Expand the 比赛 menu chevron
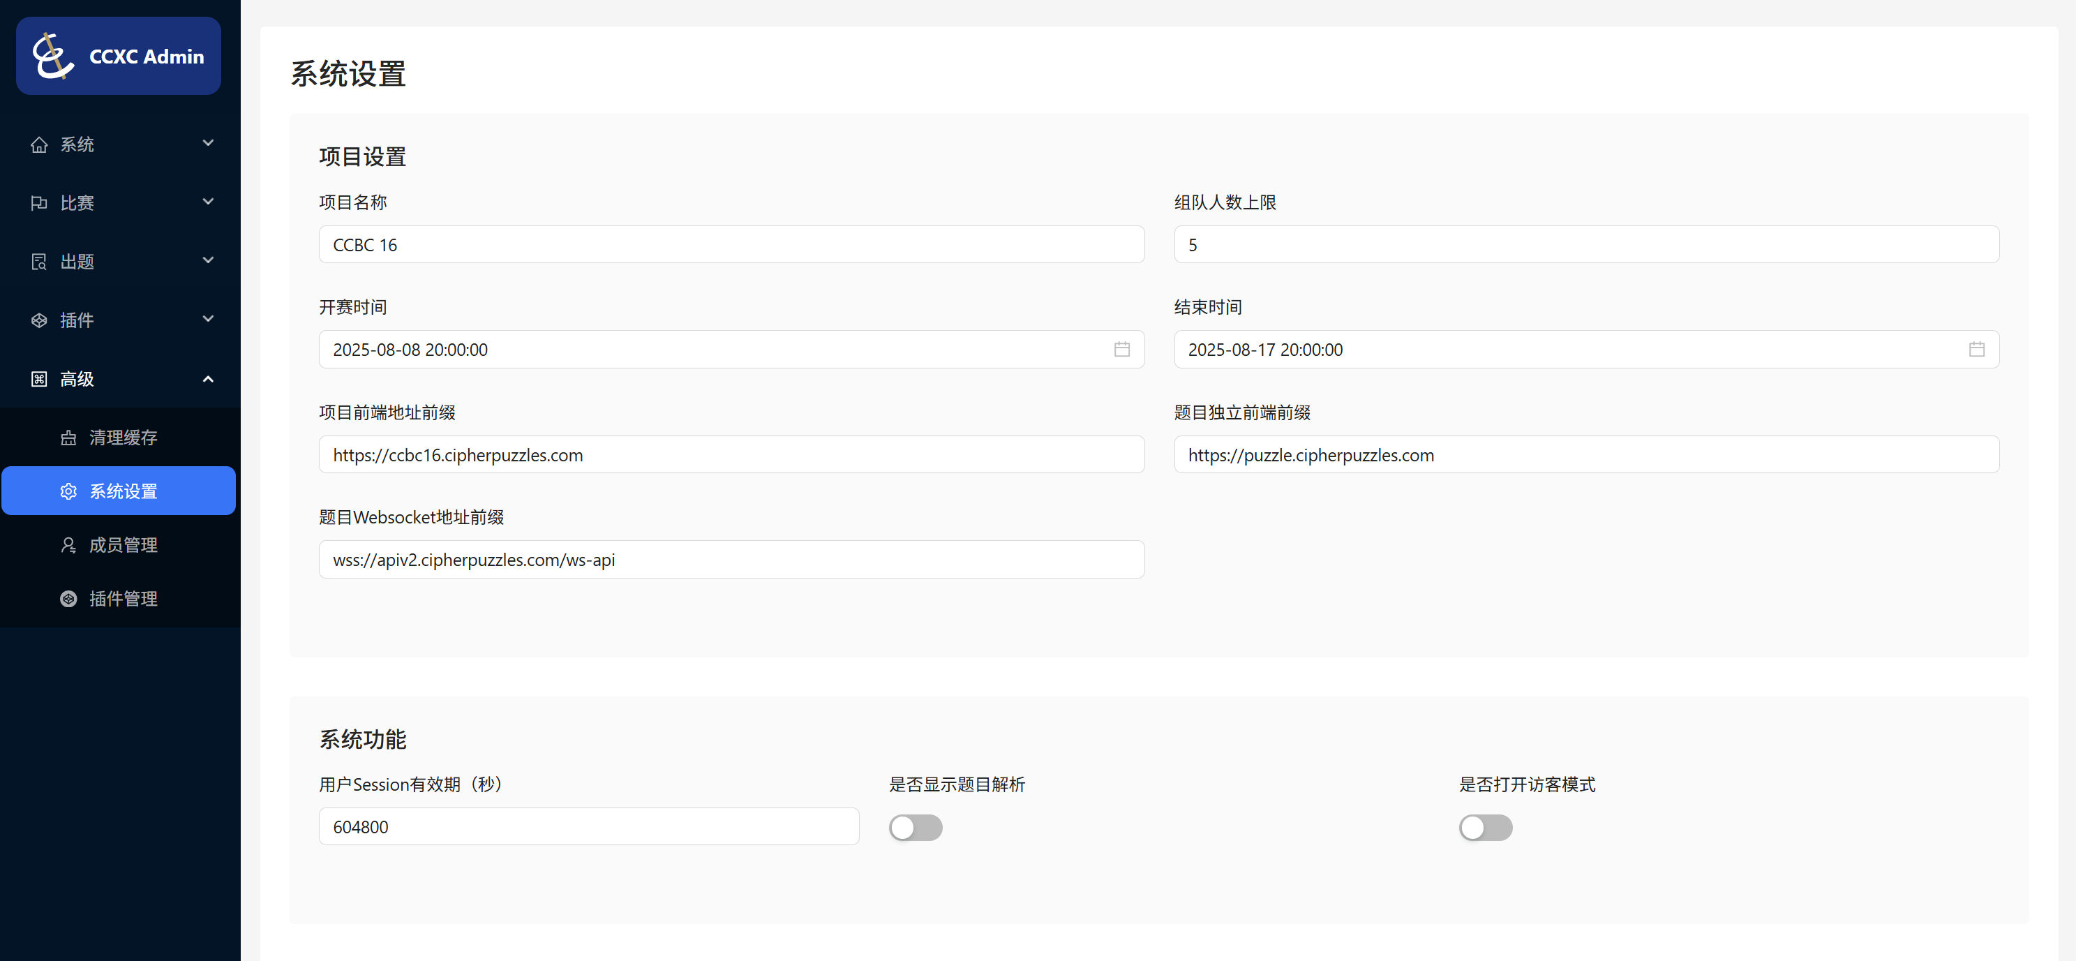 (208, 202)
